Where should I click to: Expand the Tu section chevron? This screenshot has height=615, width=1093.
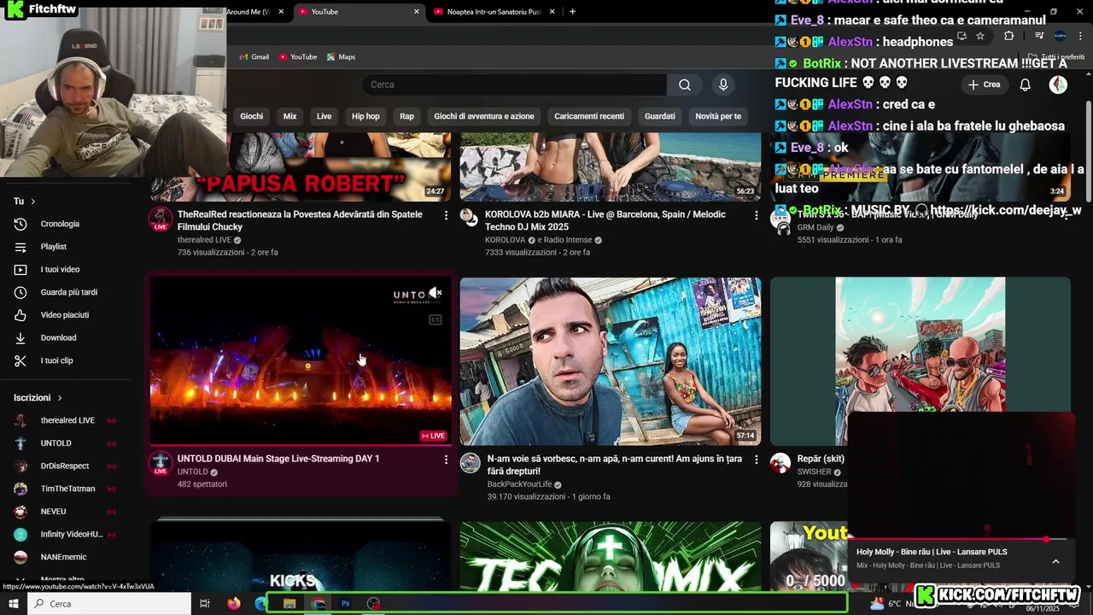click(x=32, y=202)
